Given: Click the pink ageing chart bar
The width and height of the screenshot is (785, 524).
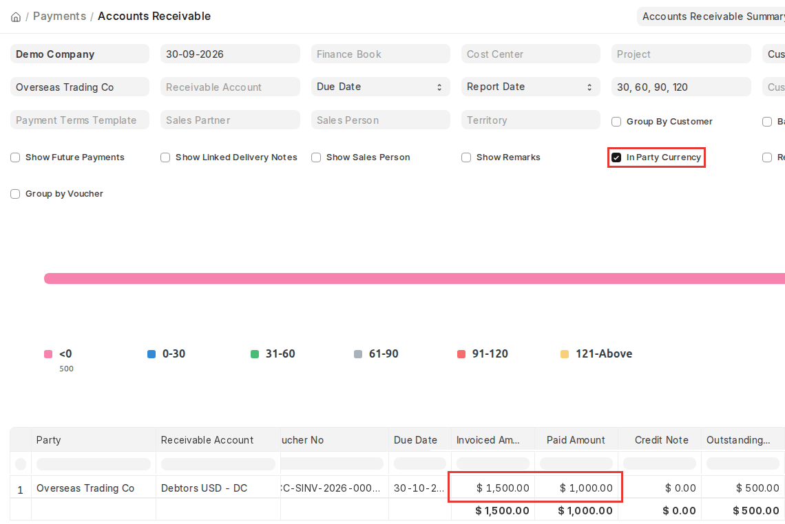Looking at the screenshot, I should 415,279.
